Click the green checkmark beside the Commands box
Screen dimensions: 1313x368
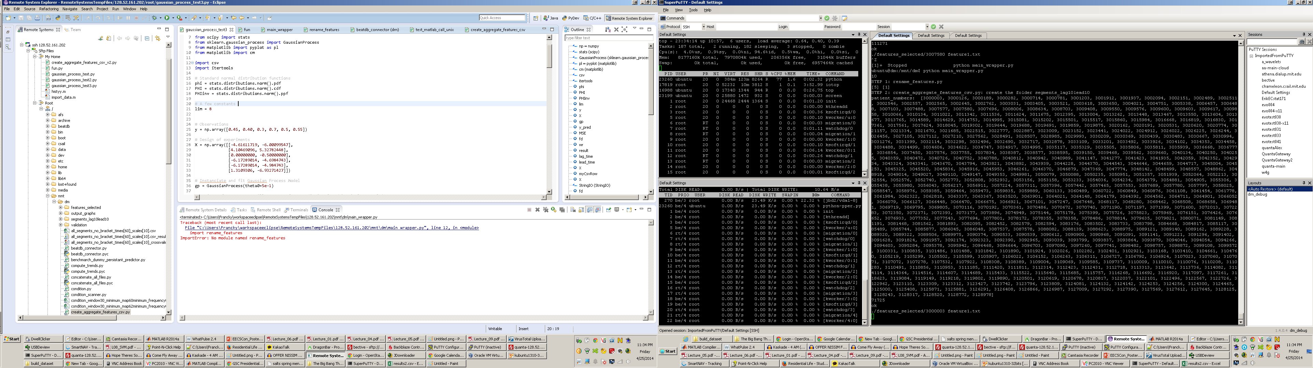click(x=827, y=18)
